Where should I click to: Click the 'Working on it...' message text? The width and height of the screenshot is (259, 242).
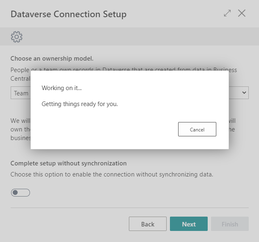tap(62, 88)
